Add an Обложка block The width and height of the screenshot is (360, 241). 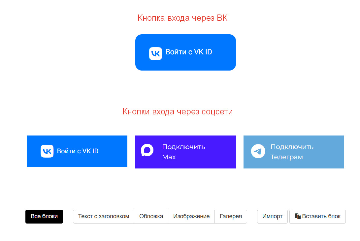click(x=151, y=217)
